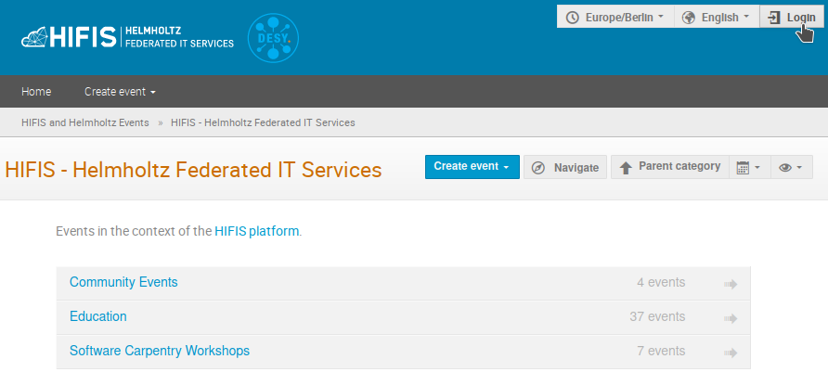Click HIFIS - Helmholtz Federated IT Services breadcrumb

tap(263, 122)
